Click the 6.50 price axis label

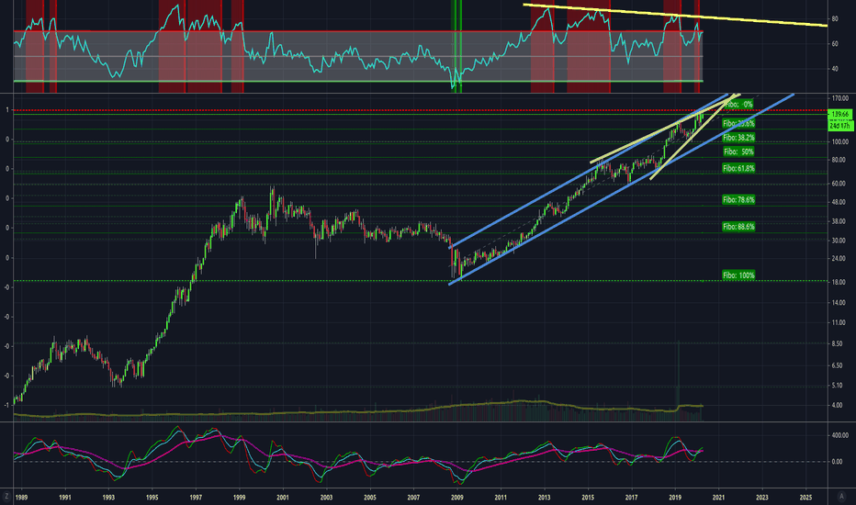click(x=839, y=365)
